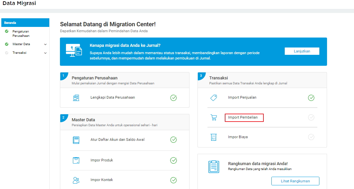
Task: Click the building icon beside Lengkapi Data Perusahaan
Action: pos(76,98)
